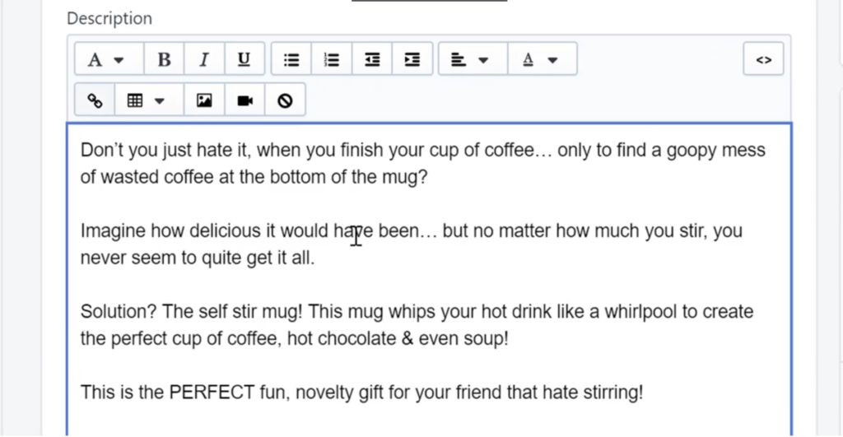Insert an image

click(204, 100)
